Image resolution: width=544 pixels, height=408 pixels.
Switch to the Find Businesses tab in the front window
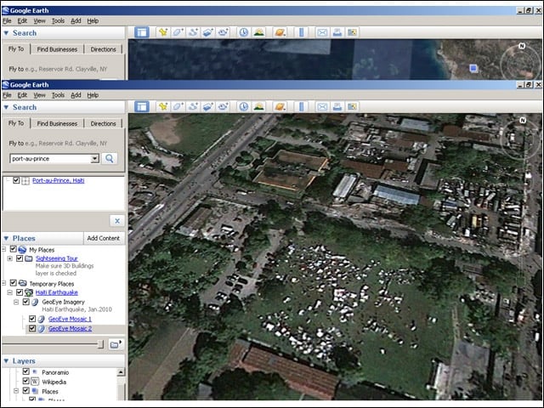coord(57,123)
